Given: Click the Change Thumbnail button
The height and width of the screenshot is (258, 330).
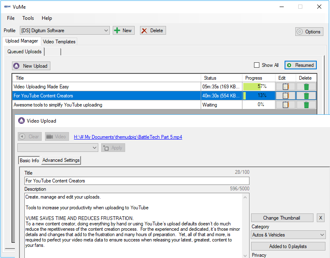Looking at the screenshot, I should tap(282, 218).
